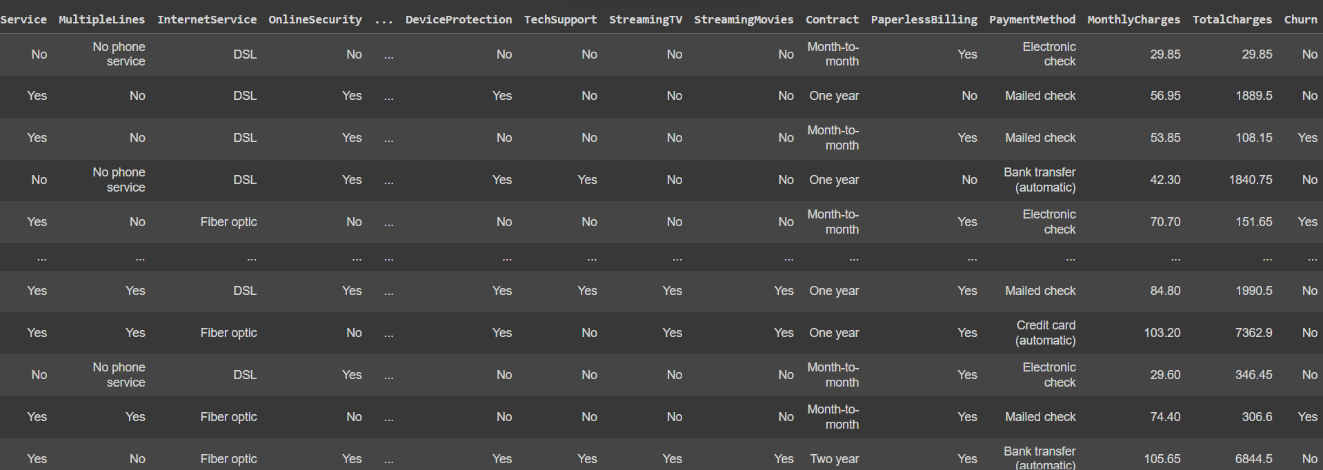The width and height of the screenshot is (1323, 470).
Task: Click the MultipleLines column header
Action: 101,19
